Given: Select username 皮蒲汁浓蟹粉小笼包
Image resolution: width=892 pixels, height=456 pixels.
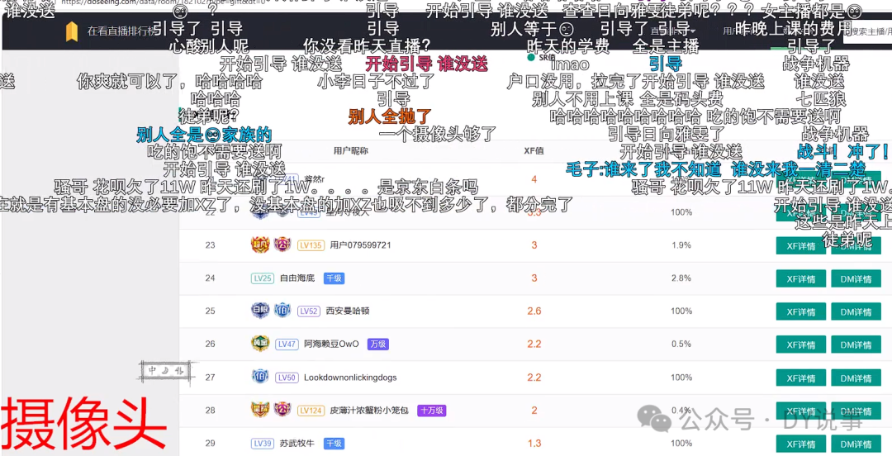Looking at the screenshot, I should (370, 411).
